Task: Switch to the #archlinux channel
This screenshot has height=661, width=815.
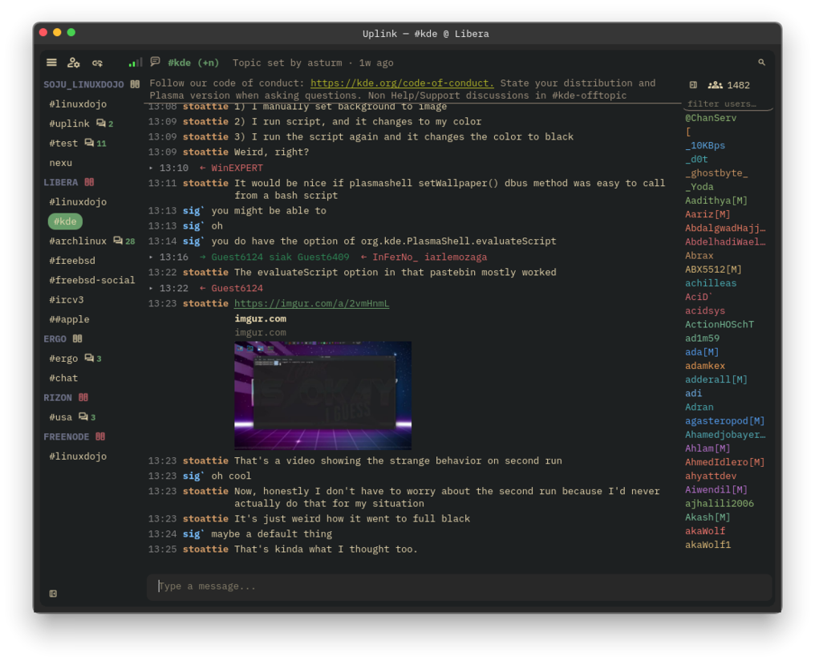Action: point(78,241)
